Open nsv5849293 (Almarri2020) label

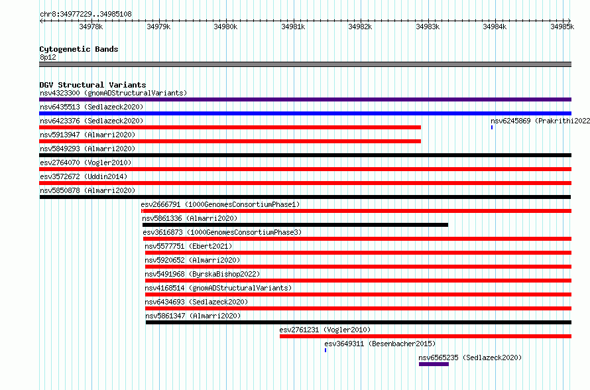tap(88, 149)
